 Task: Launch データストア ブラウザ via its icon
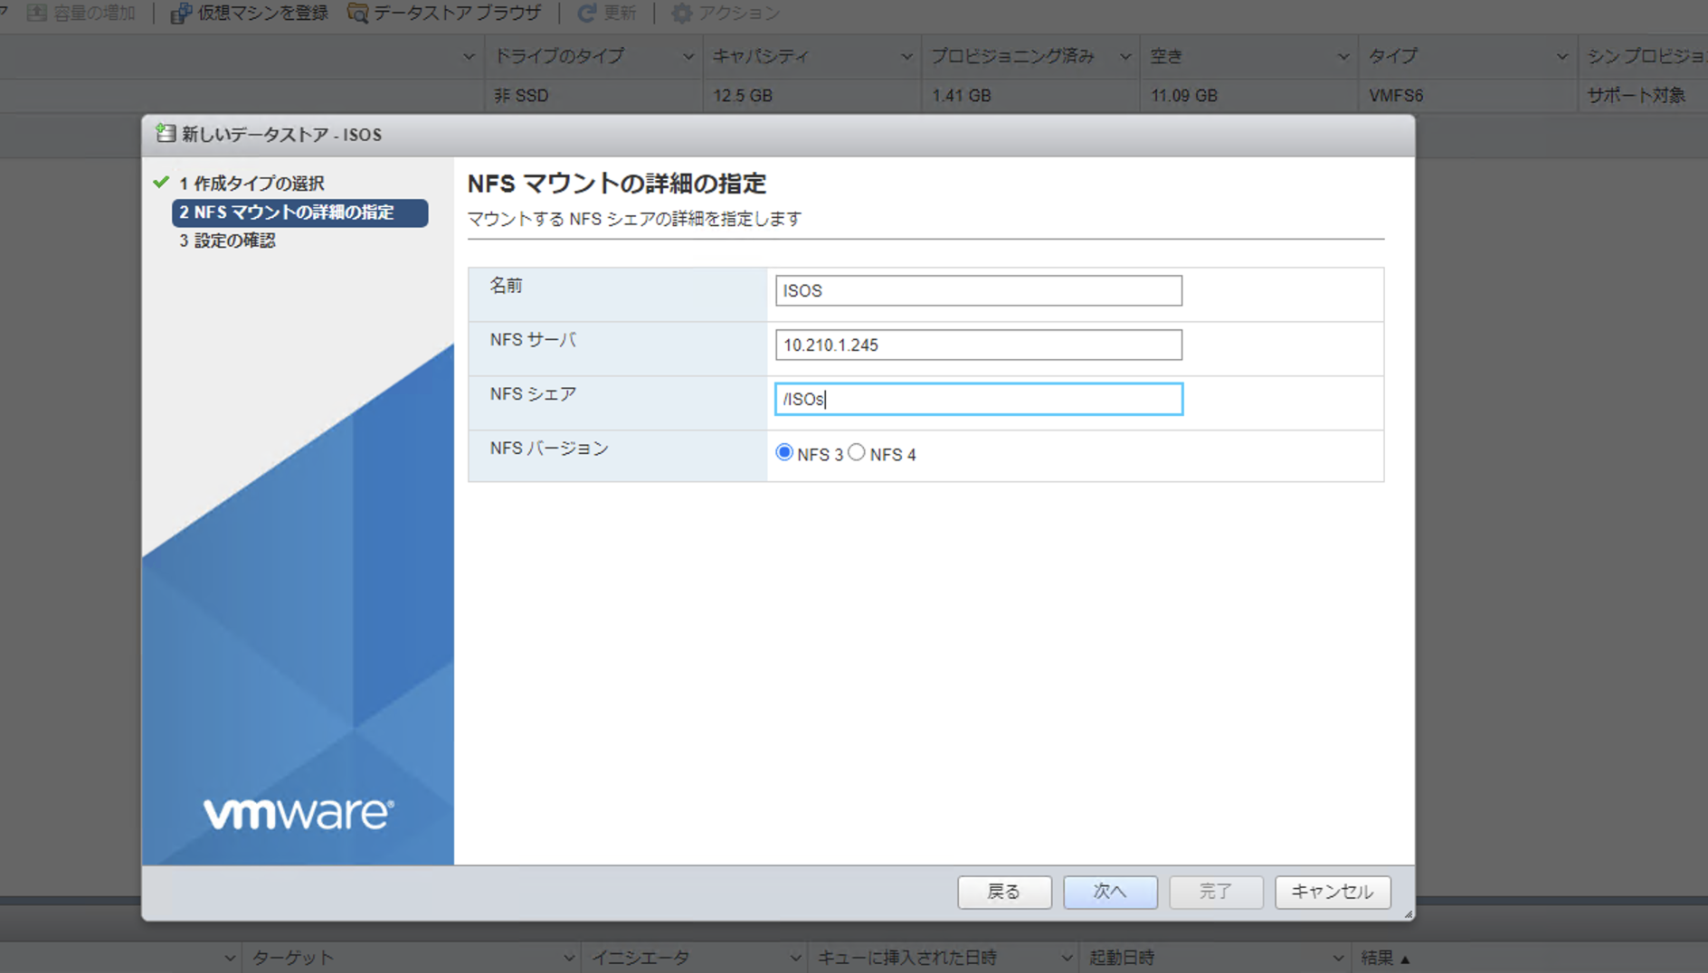pyautogui.click(x=357, y=13)
